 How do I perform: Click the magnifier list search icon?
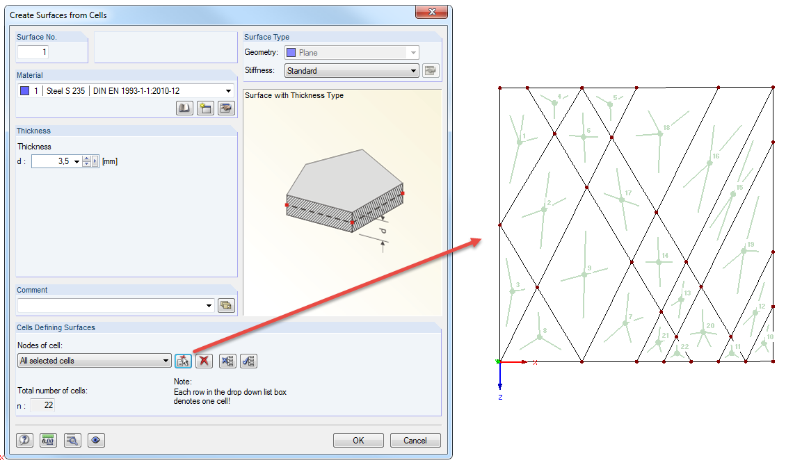[72, 441]
